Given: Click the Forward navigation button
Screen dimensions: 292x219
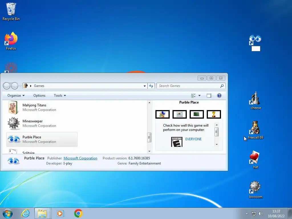Looking at the screenshot, I should [15, 86].
